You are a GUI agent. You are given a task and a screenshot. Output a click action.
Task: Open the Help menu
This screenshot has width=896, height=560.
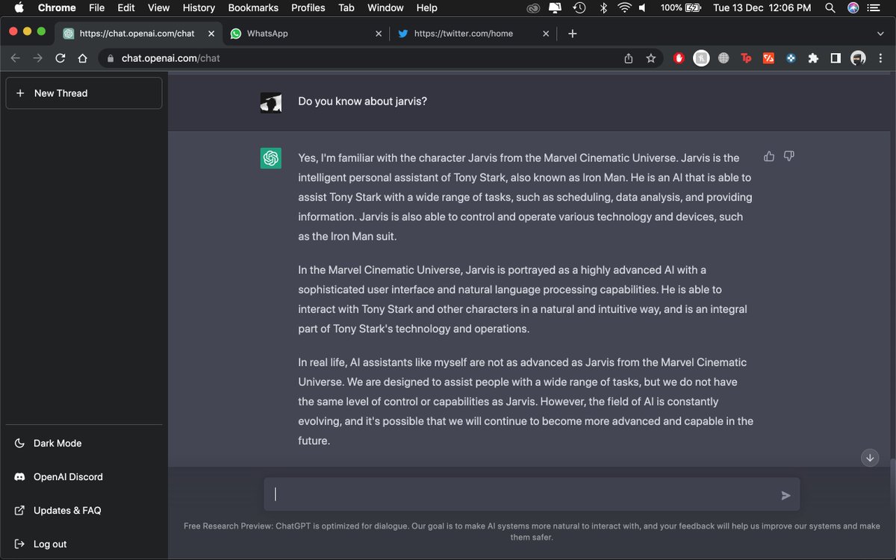click(427, 7)
